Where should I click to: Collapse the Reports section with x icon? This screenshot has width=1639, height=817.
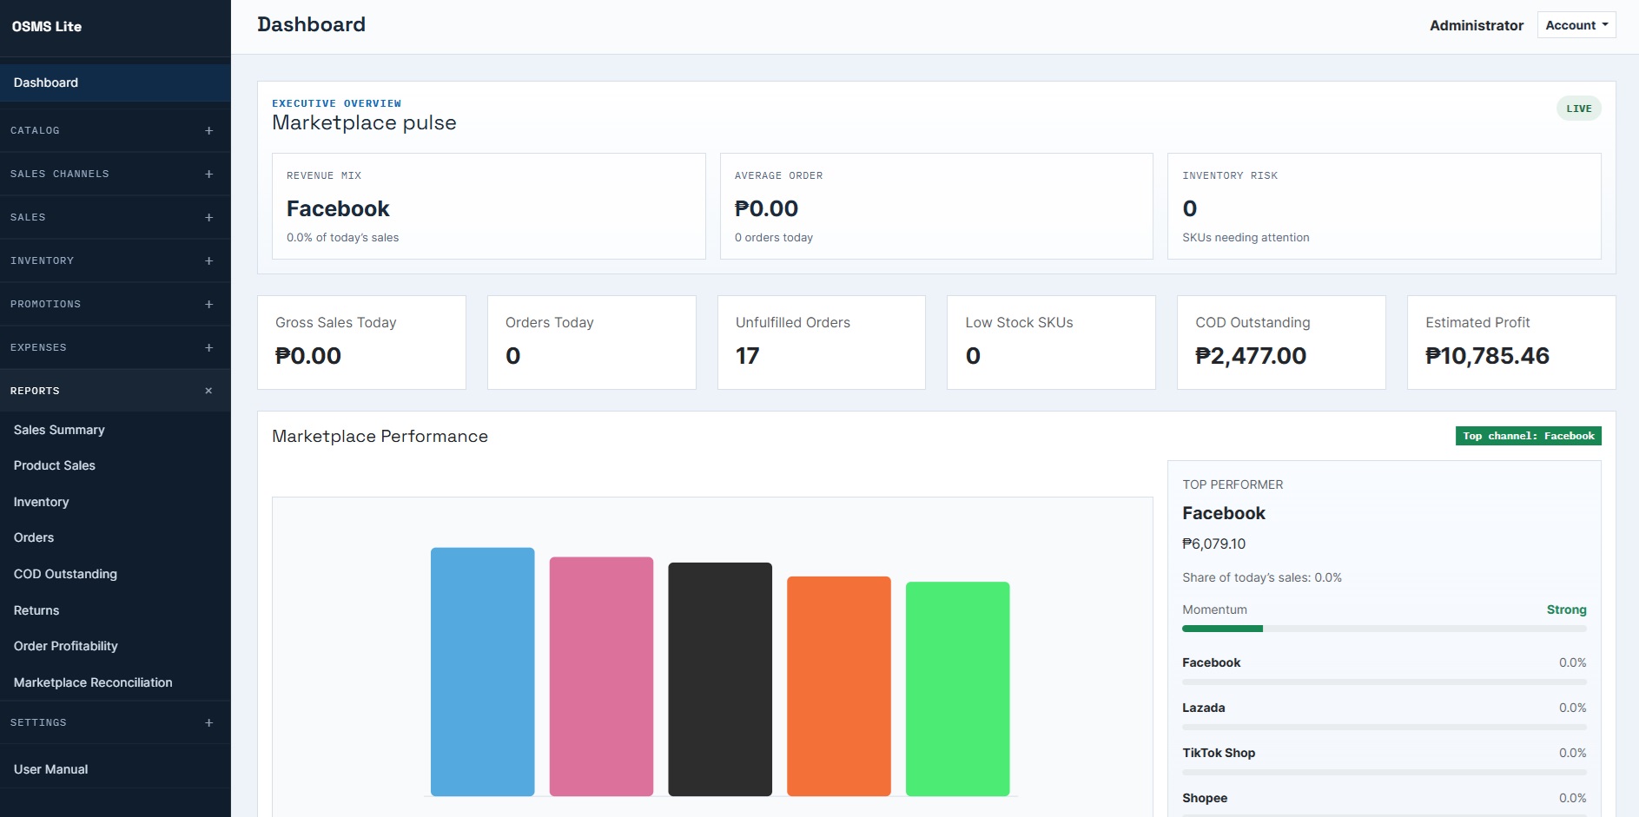[208, 391]
